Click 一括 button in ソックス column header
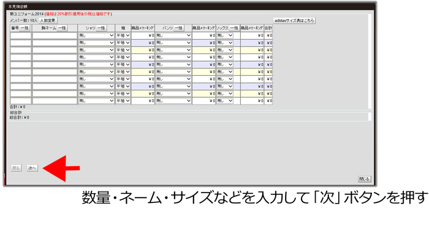Screen dimensions: 429x225 click(234, 28)
